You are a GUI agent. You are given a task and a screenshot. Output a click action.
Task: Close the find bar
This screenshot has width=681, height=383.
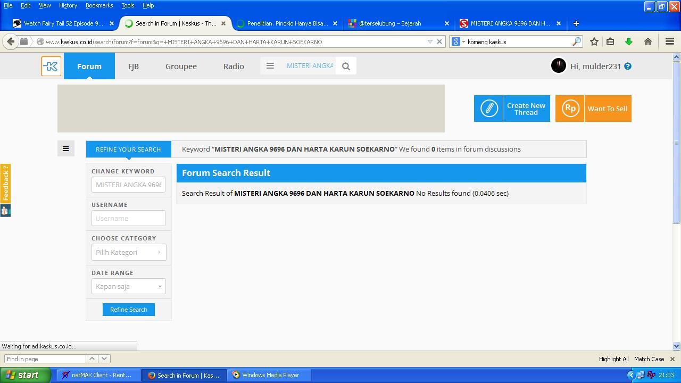[x=672, y=359]
